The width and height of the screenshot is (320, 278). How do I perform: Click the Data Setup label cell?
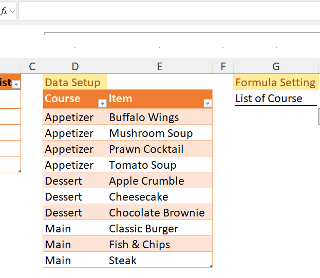click(x=75, y=83)
